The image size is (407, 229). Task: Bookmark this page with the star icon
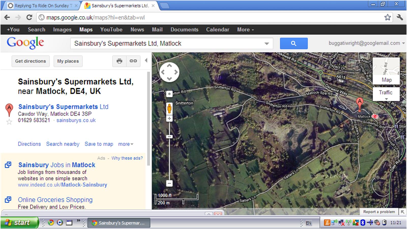pyautogui.click(x=387, y=17)
